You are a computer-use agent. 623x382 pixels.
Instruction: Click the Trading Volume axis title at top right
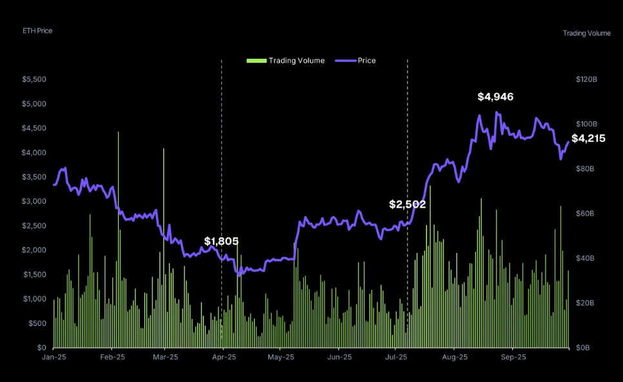pos(586,33)
